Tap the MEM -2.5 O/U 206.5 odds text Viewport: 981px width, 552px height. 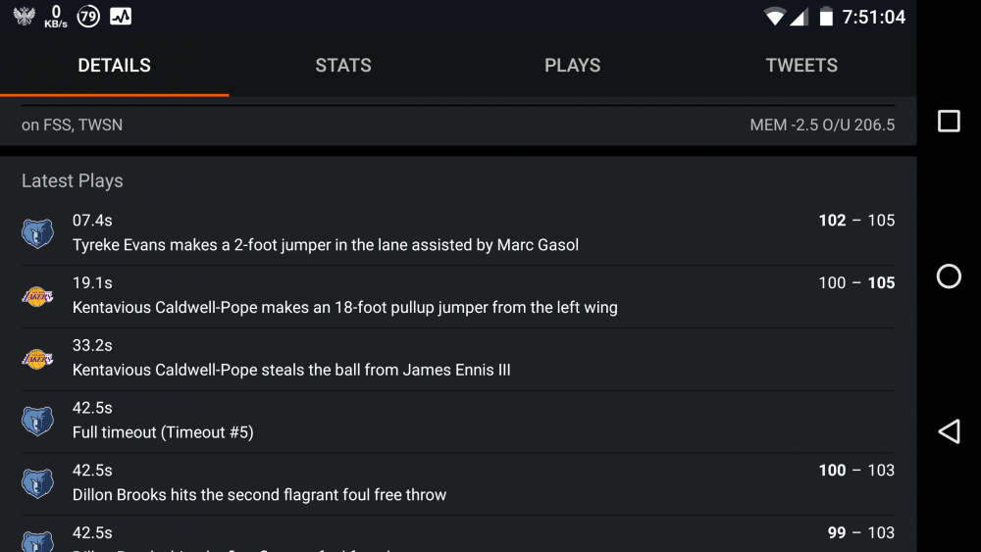(822, 125)
